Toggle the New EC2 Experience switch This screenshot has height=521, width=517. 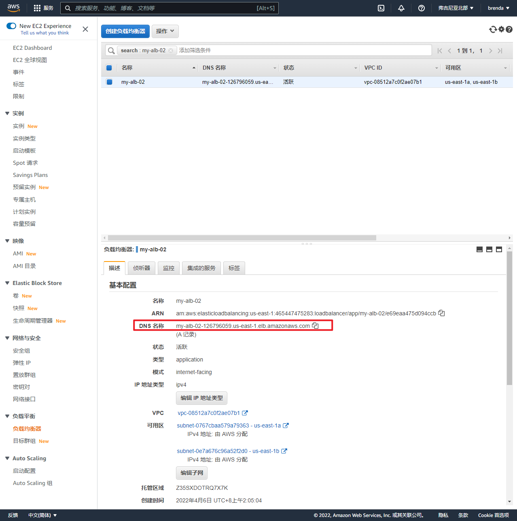[x=11, y=26]
